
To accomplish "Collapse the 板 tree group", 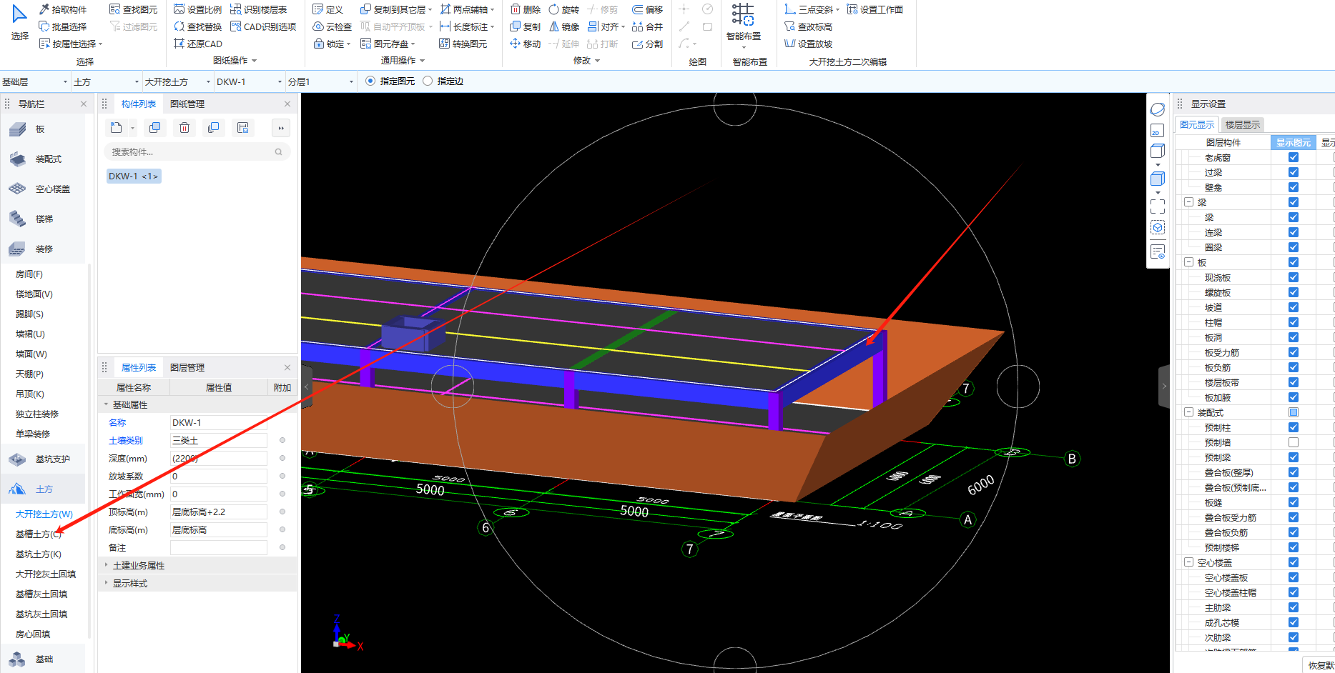I will [1188, 262].
